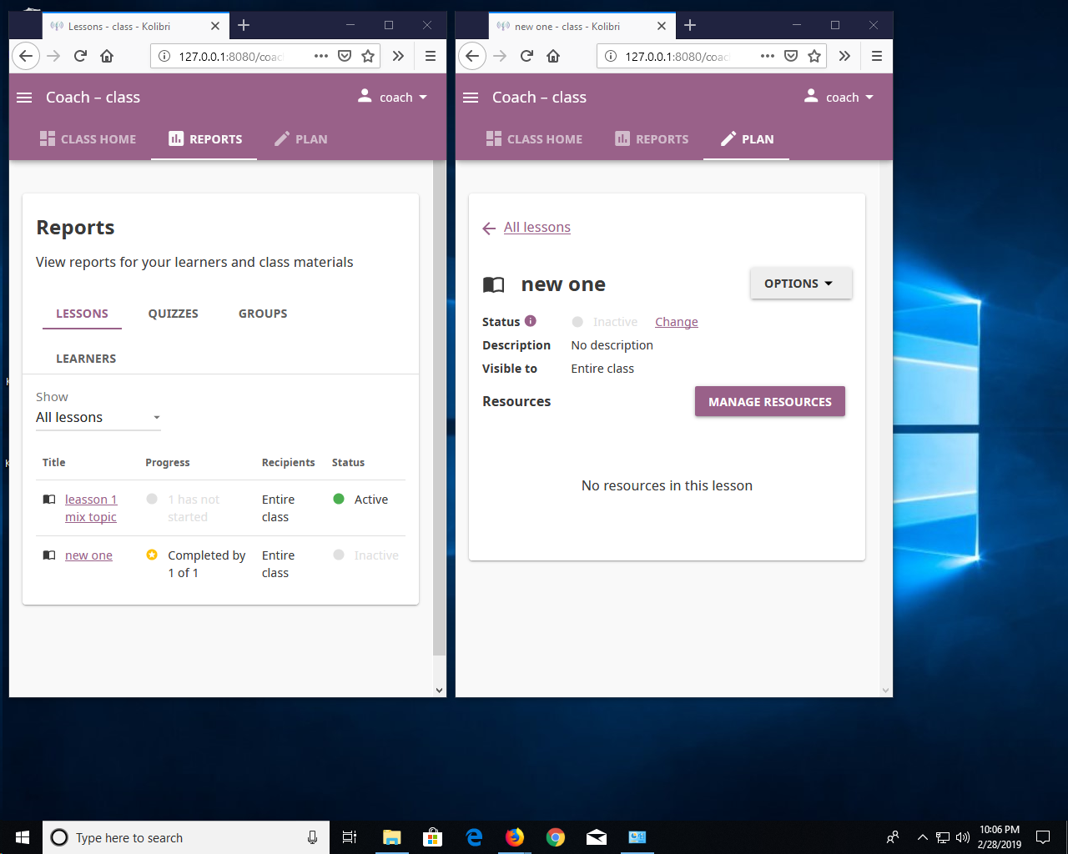Open page actions dots in right browser
1068x854 pixels.
(x=768, y=56)
